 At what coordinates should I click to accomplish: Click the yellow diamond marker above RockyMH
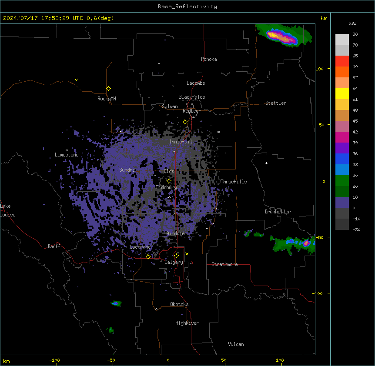point(108,89)
